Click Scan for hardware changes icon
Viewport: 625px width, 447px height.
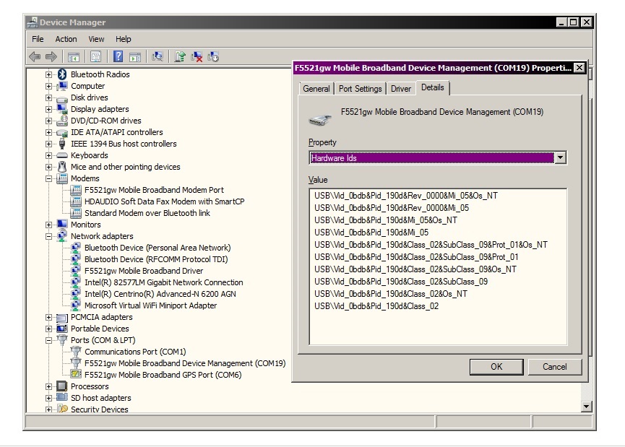(158, 56)
